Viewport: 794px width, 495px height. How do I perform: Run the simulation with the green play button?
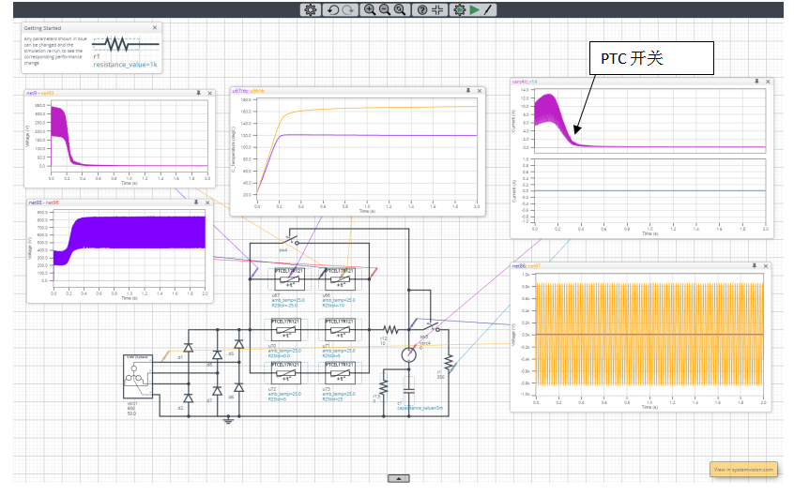pos(475,9)
